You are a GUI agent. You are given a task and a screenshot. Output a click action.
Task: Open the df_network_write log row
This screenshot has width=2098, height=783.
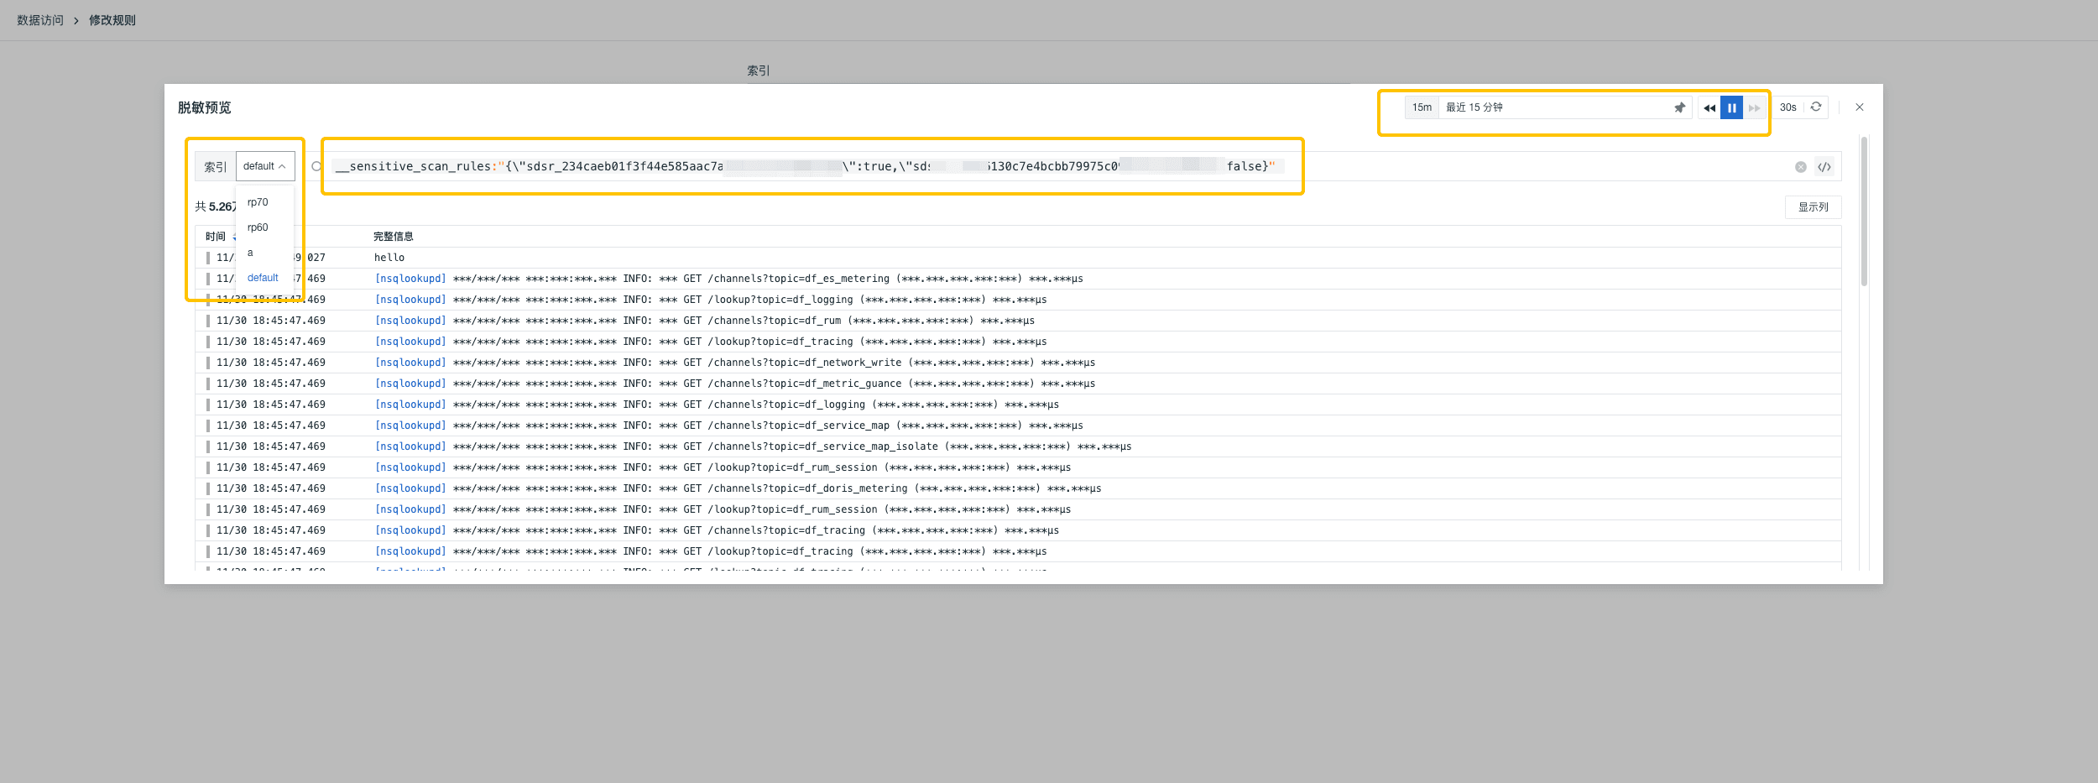coord(1018,363)
